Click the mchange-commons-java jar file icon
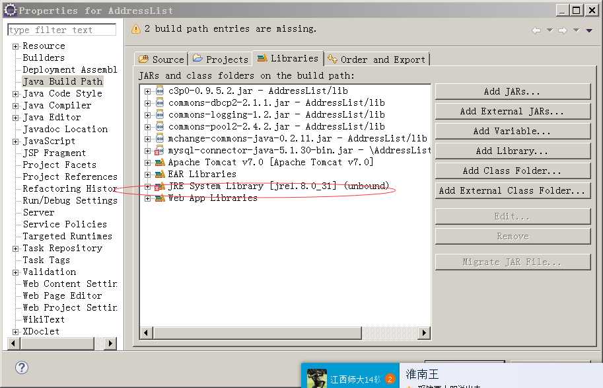Viewport: 603px width, 388px height. pyautogui.click(x=160, y=139)
